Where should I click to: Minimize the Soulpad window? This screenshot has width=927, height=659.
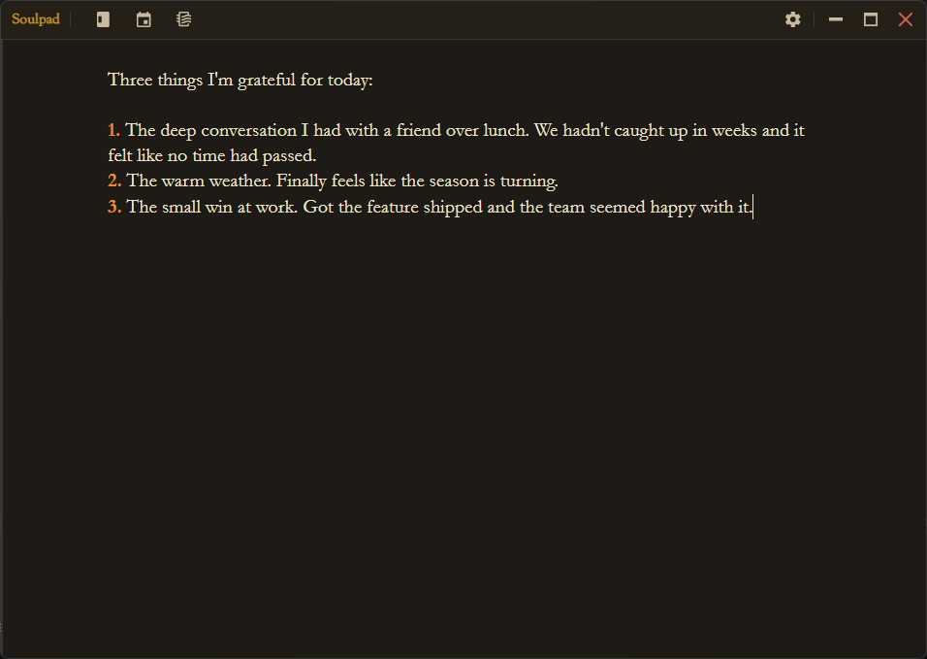click(835, 19)
